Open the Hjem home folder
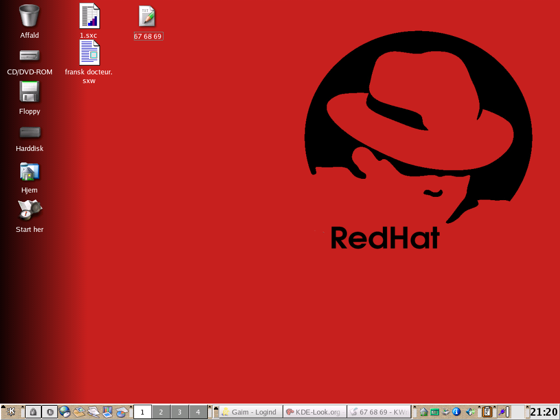This screenshot has width=560, height=420. tap(30, 172)
